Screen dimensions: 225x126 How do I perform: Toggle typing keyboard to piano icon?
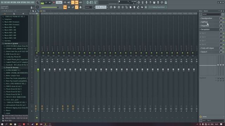tap(65, 7)
